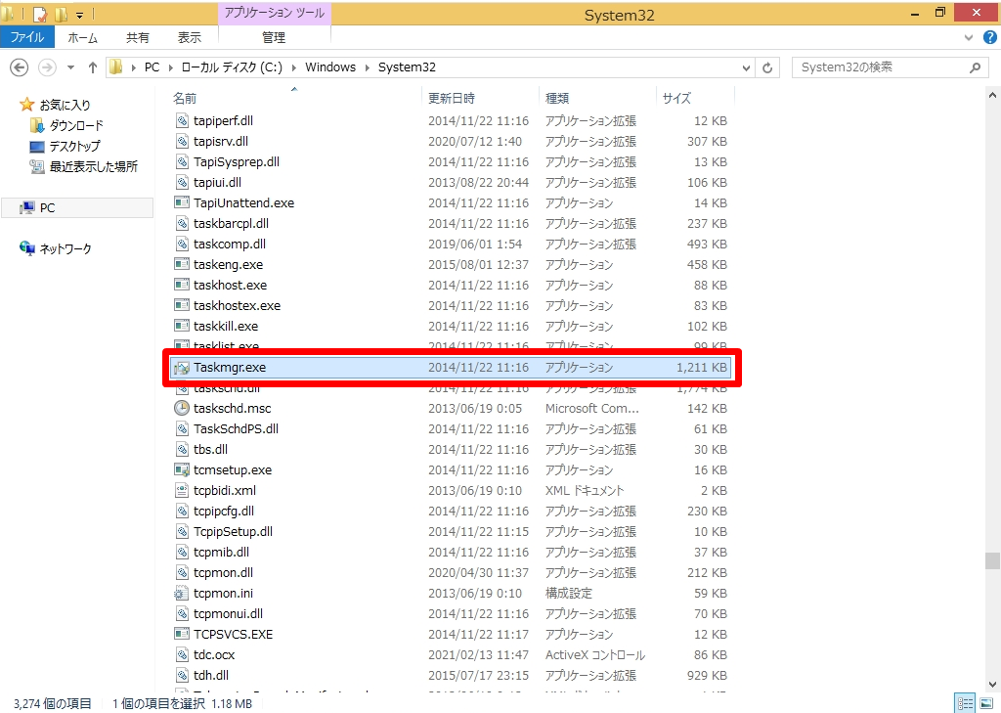Select the taskcomp.dll file icon
This screenshot has width=1001, height=713.
tap(182, 244)
